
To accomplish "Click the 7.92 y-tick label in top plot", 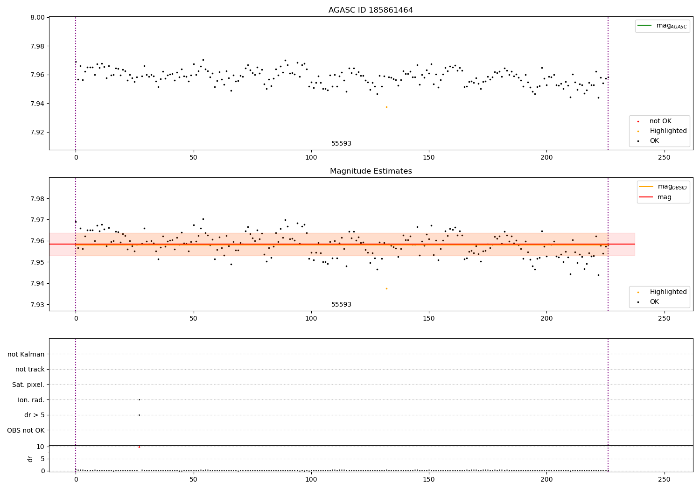I will click(37, 132).
